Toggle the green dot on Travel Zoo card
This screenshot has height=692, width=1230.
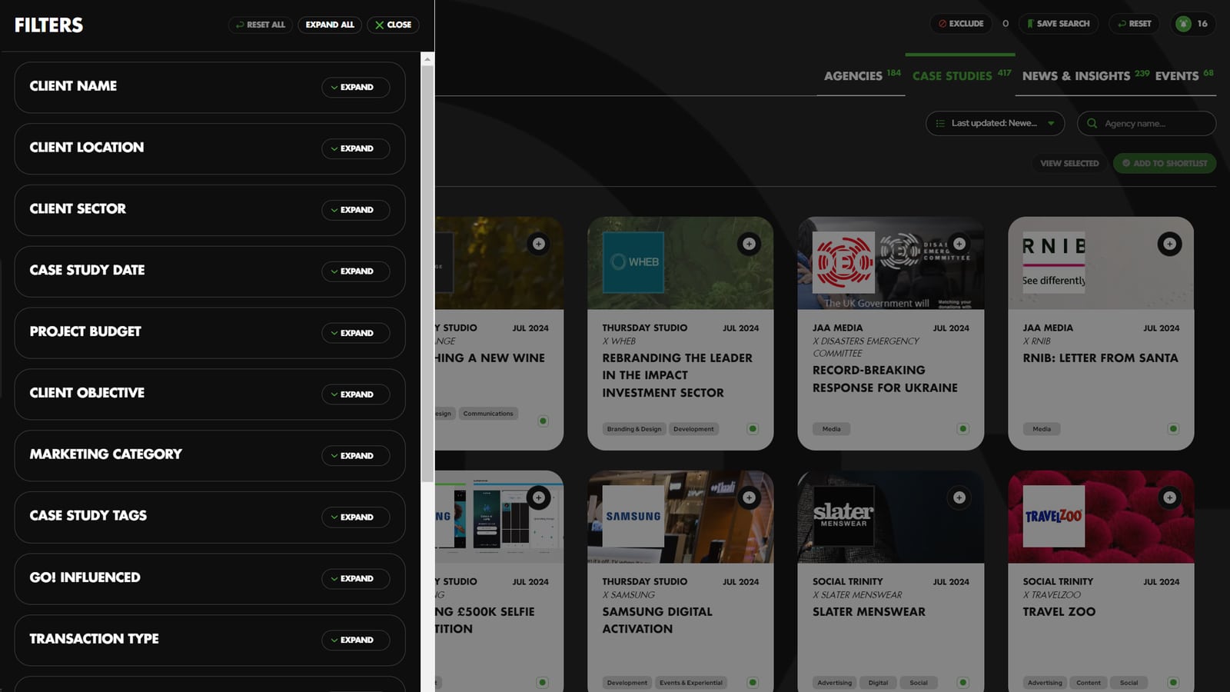click(1174, 682)
